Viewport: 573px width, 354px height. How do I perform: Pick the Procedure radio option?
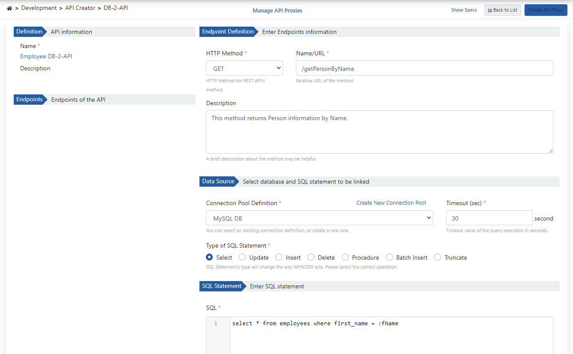345,257
